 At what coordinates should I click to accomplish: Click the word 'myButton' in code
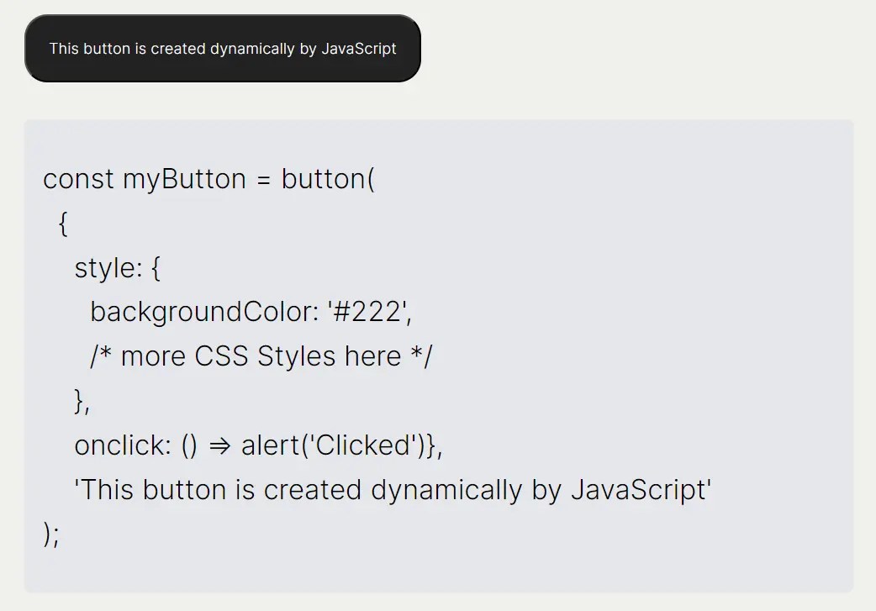(184, 179)
